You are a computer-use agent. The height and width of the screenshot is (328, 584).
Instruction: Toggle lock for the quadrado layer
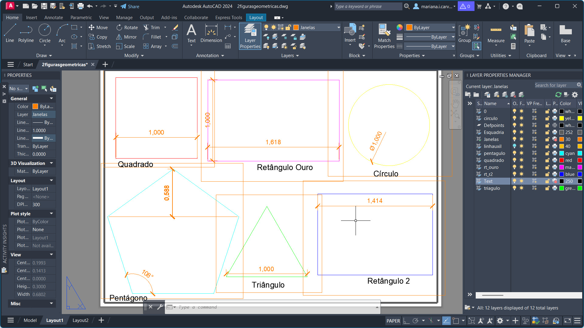547,160
